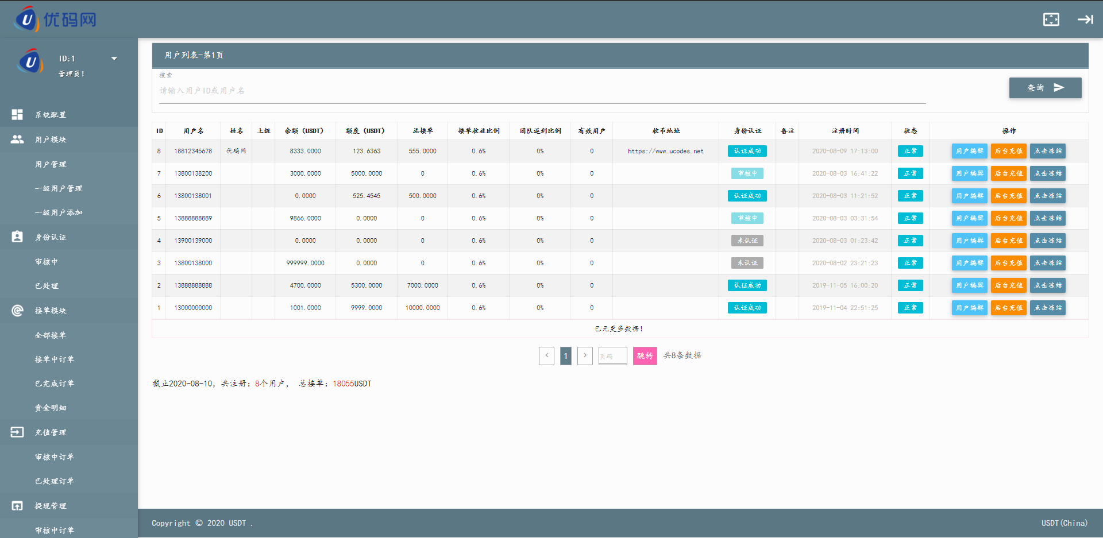Click 点击冻结 for user 18812345678
The image size is (1103, 538).
pyautogui.click(x=1047, y=151)
